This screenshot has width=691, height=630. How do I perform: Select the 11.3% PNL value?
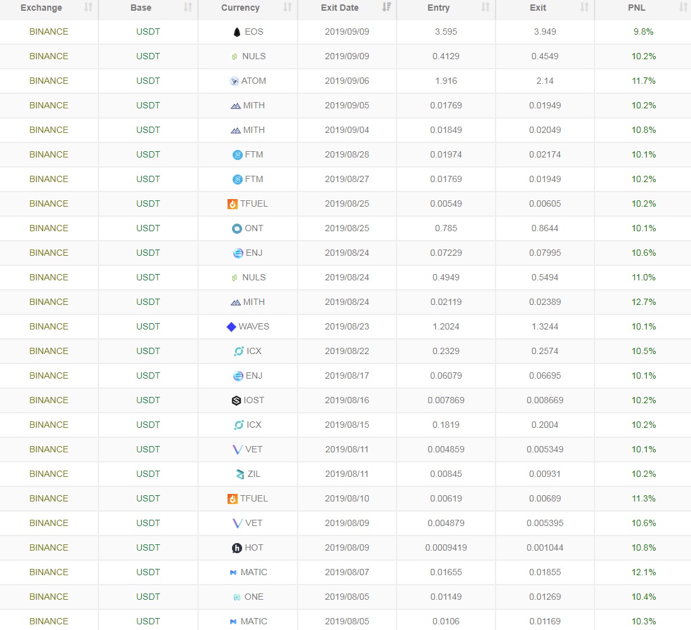(x=644, y=499)
